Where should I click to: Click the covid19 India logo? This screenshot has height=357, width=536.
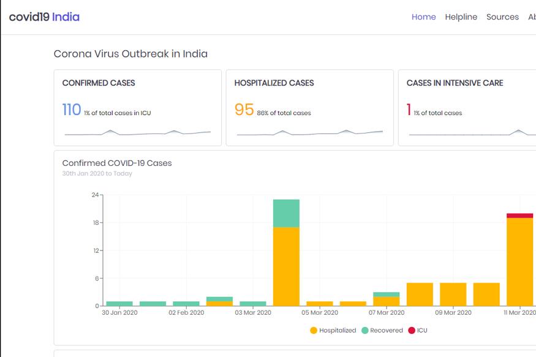pos(44,17)
